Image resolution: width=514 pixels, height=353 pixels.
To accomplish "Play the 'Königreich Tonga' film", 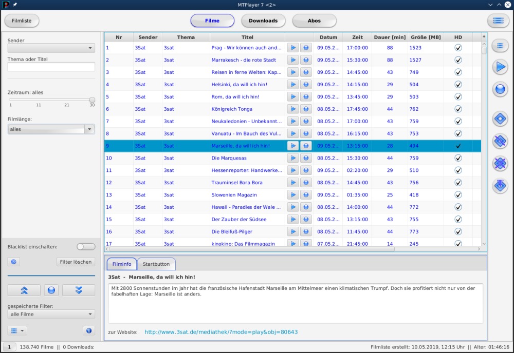I will (293, 109).
